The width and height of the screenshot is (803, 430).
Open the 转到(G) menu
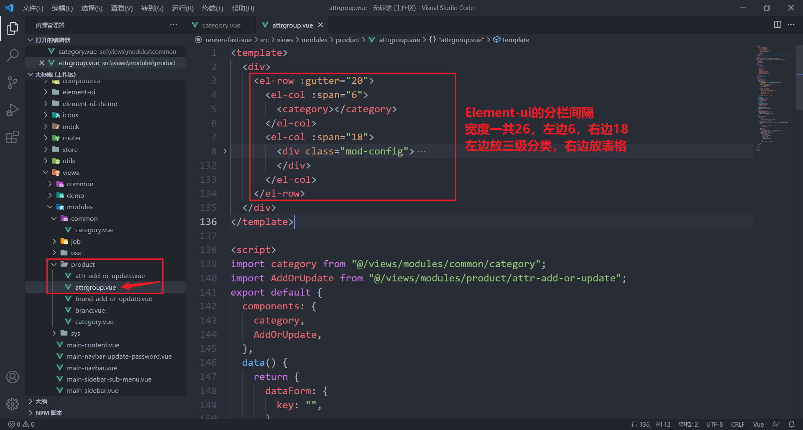(152, 8)
